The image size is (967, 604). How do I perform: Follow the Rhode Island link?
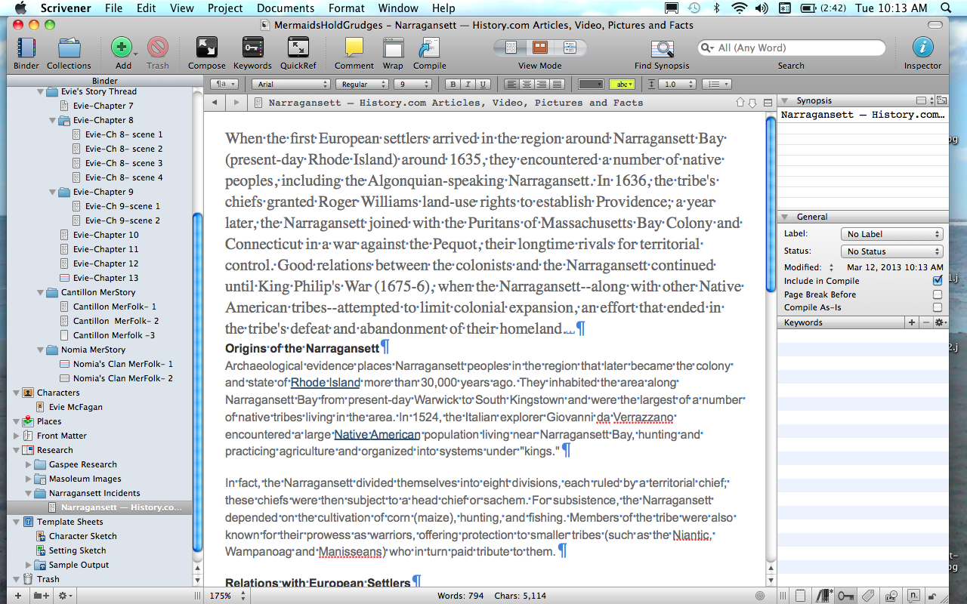point(326,382)
